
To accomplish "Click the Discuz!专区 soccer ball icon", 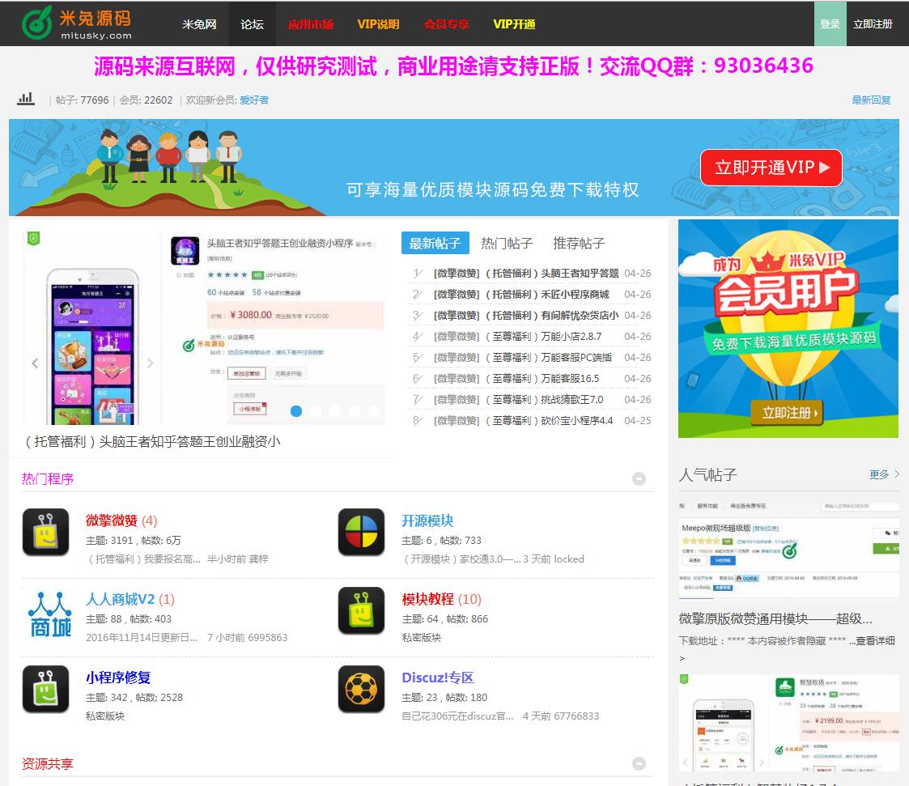I will coord(361,689).
